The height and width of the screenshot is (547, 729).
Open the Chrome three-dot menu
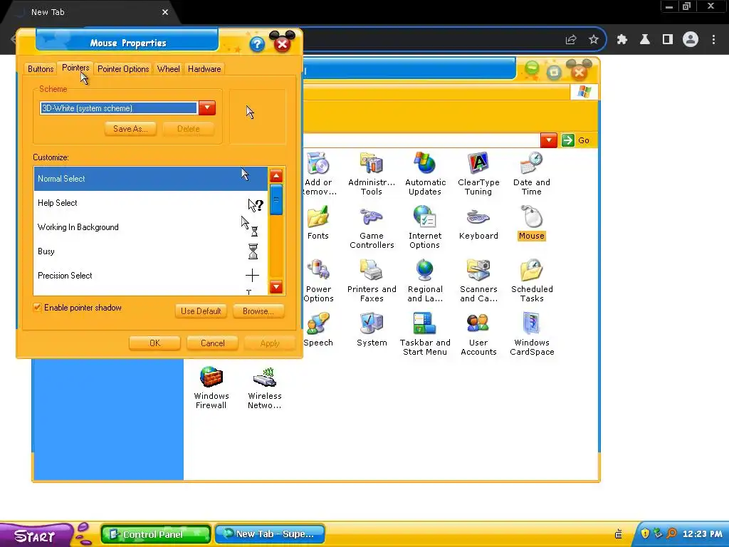(713, 40)
